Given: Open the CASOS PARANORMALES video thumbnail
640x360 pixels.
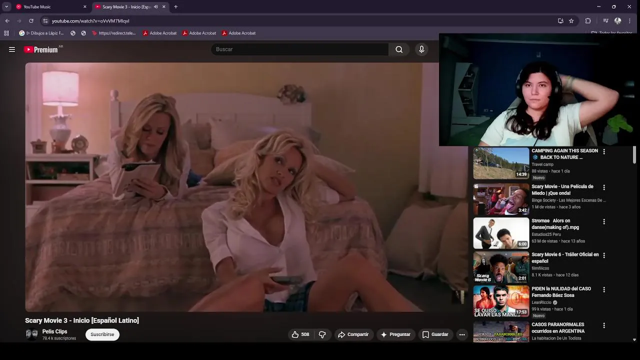Looking at the screenshot, I should pyautogui.click(x=501, y=331).
